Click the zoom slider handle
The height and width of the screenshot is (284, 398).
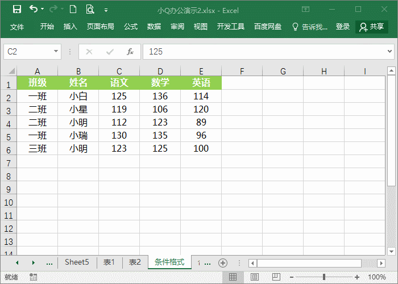[x=324, y=277]
